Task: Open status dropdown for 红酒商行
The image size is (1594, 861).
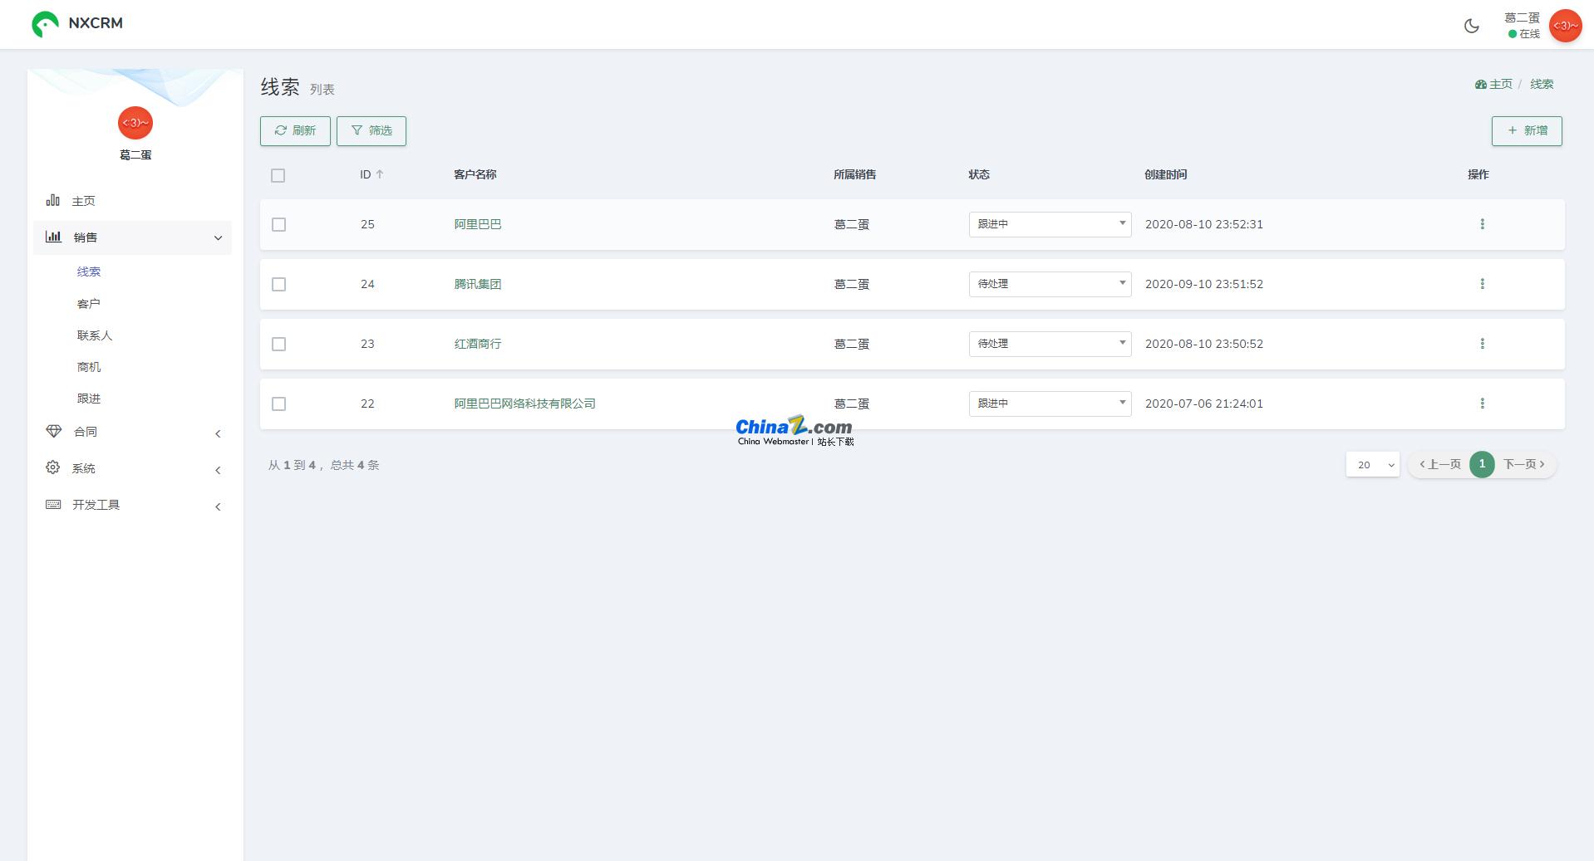Action: tap(1050, 344)
